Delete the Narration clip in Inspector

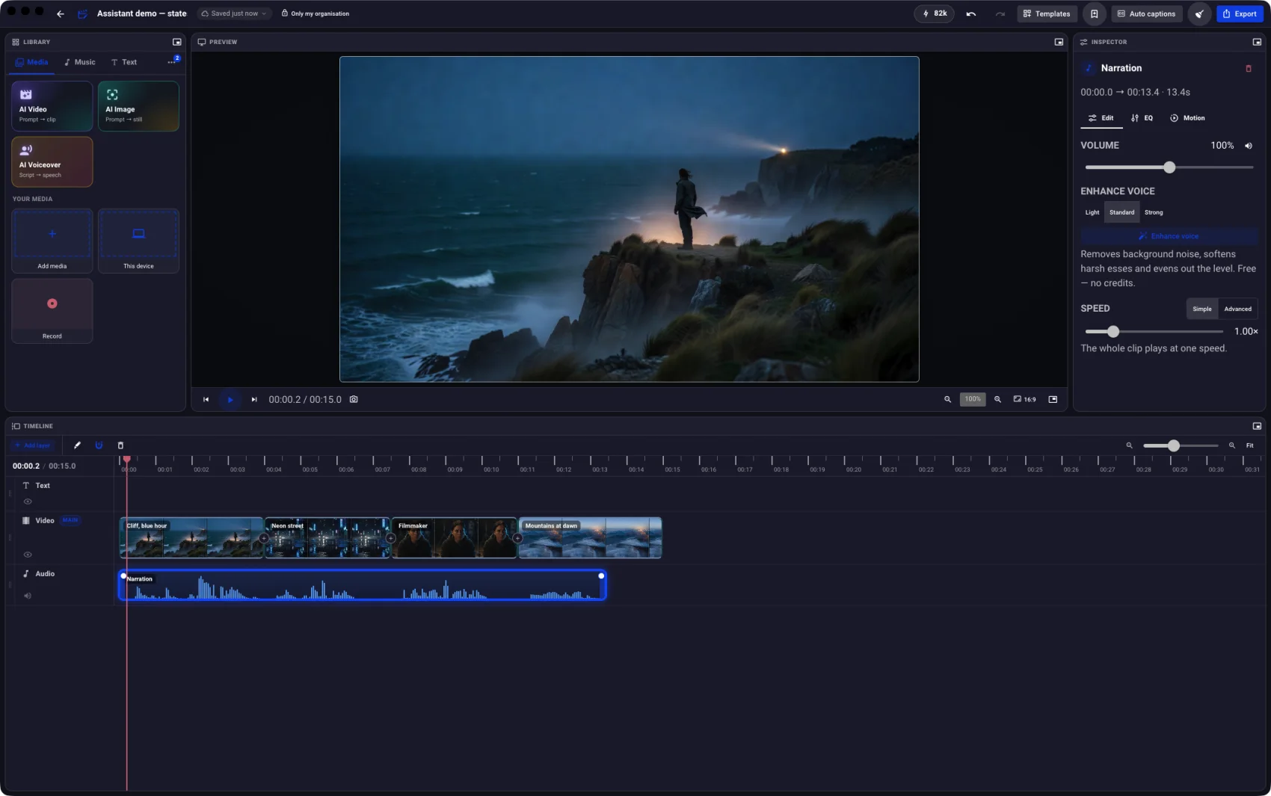click(x=1248, y=68)
